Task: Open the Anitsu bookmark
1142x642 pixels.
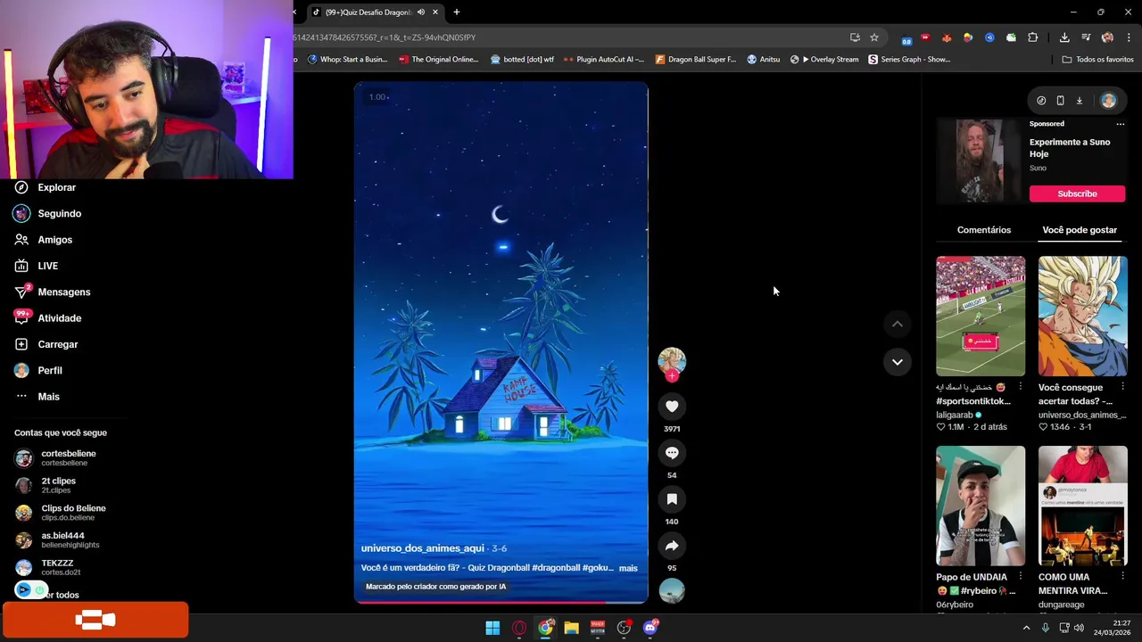Action: coord(764,60)
